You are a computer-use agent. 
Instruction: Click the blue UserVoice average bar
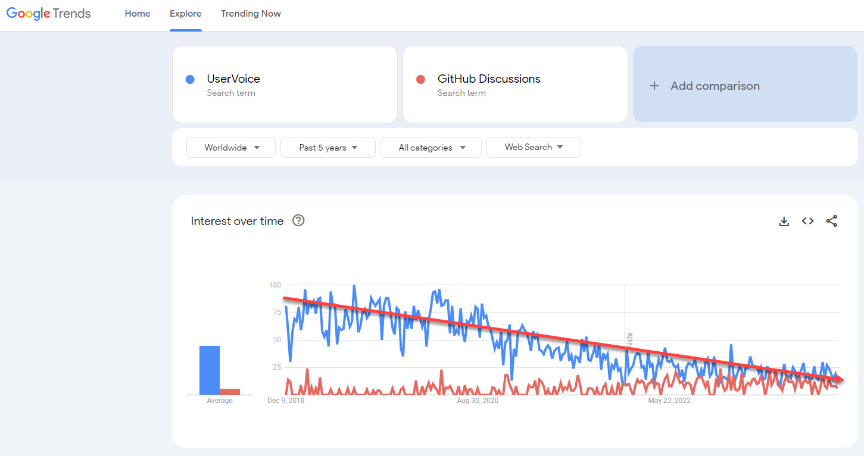(x=210, y=370)
